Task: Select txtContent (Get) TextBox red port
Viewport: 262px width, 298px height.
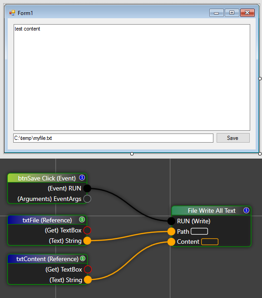Action: tap(88, 269)
